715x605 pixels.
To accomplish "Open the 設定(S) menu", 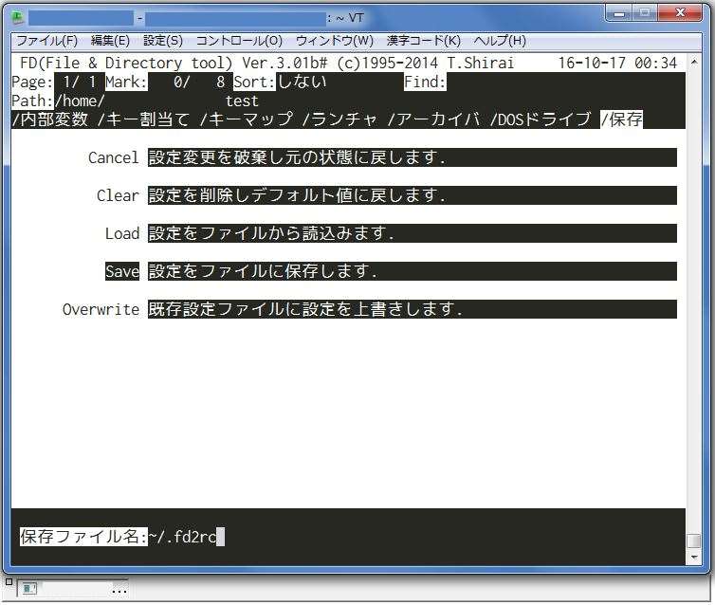I will click(x=163, y=41).
